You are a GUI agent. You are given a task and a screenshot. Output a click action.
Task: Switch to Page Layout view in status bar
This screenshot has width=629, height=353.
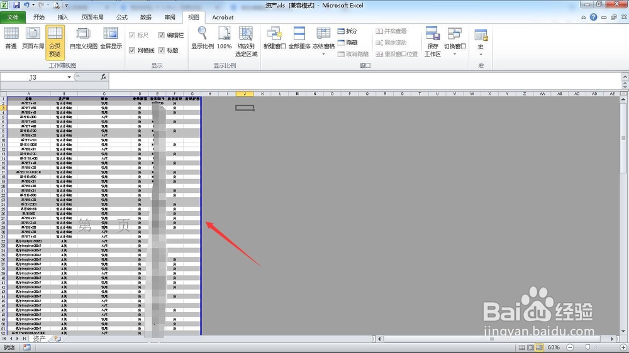pyautogui.click(x=530, y=347)
